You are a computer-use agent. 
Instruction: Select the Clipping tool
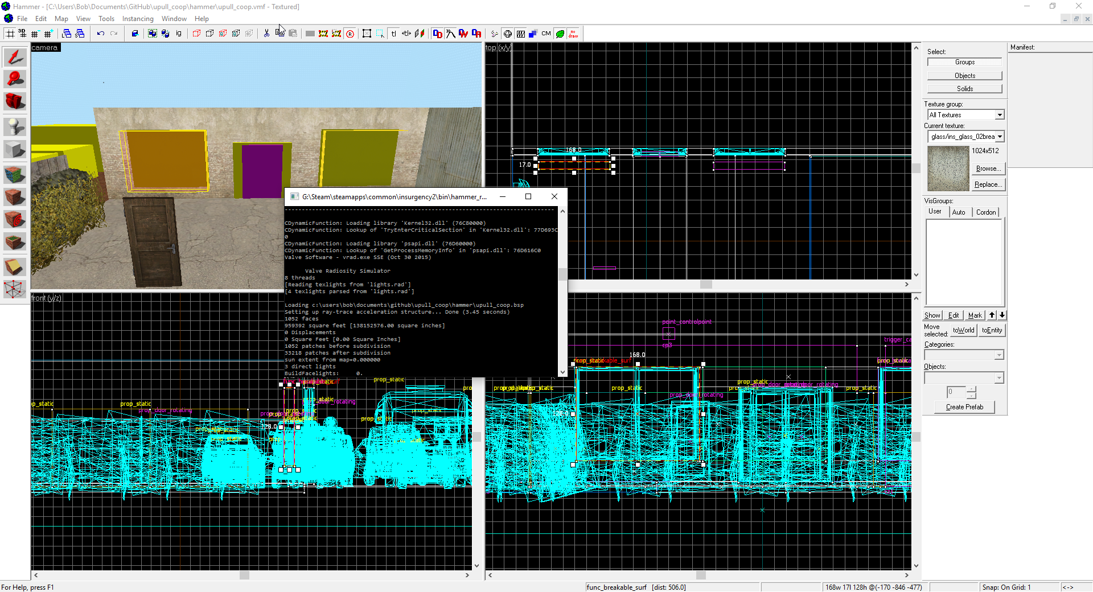(15, 266)
